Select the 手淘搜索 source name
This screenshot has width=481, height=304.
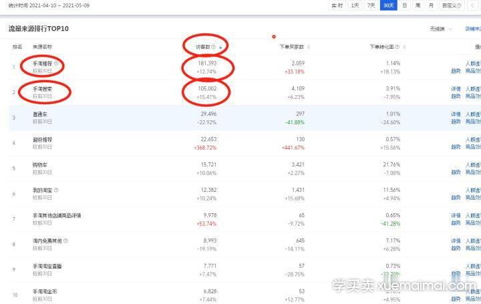coord(42,89)
